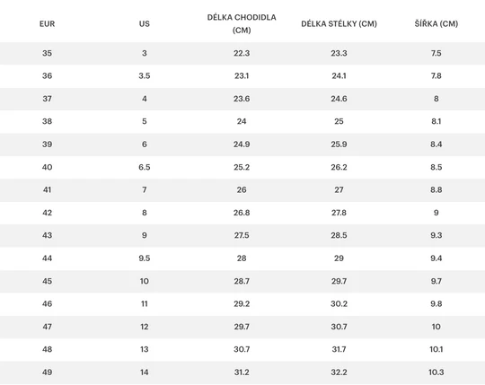This screenshot has width=485, height=385.
Task: Select the DÉLKA CHODIDLA (CM) header
Action: click(242, 24)
